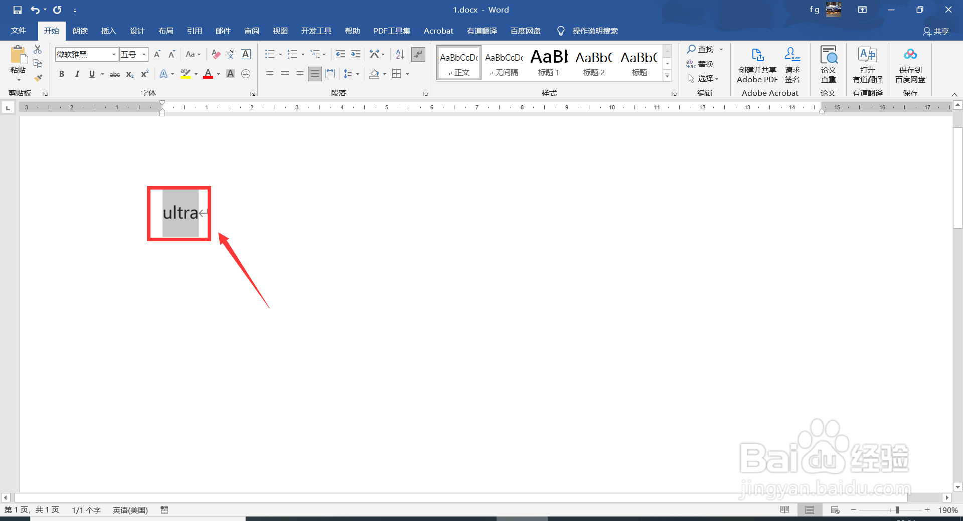Decrease font size with the shrink font icon

[x=172, y=54]
